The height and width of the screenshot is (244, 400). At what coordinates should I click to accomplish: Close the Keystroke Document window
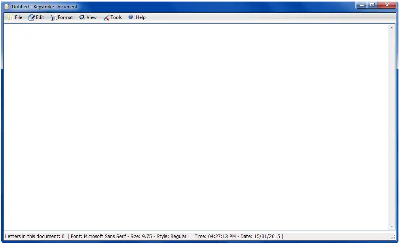point(387,5)
